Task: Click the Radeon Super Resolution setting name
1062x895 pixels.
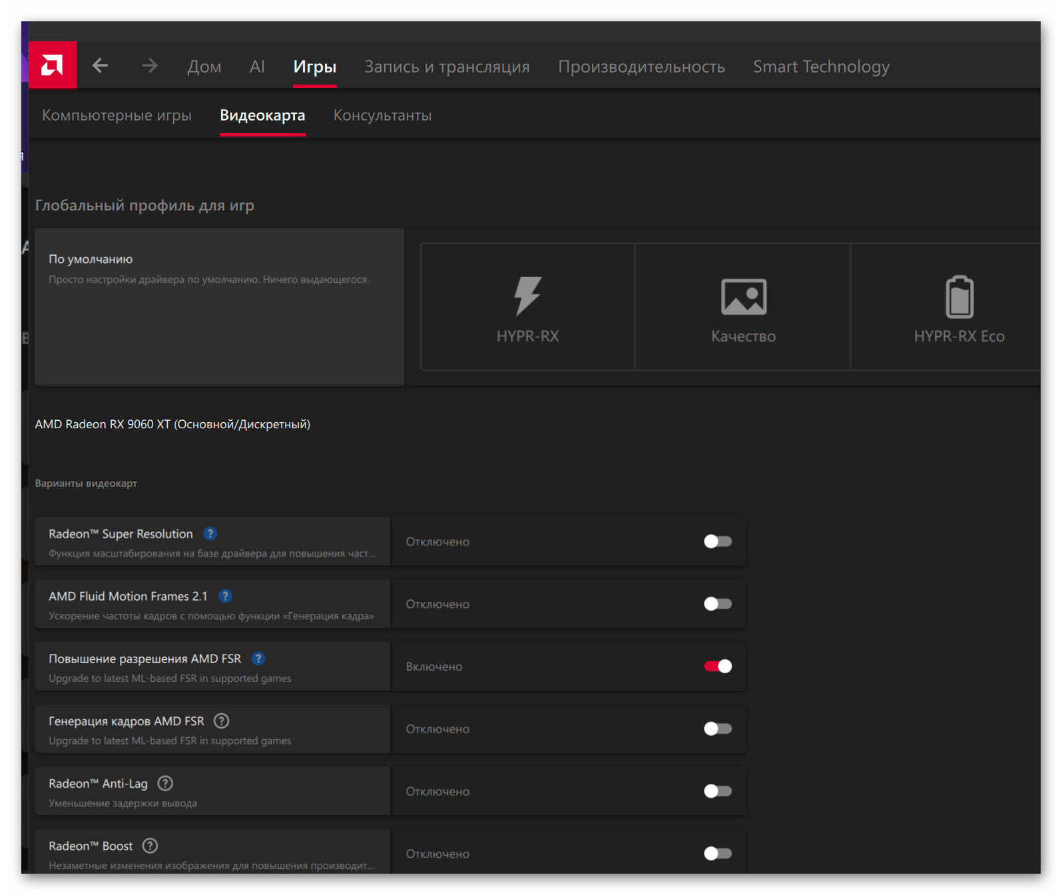Action: tap(121, 533)
